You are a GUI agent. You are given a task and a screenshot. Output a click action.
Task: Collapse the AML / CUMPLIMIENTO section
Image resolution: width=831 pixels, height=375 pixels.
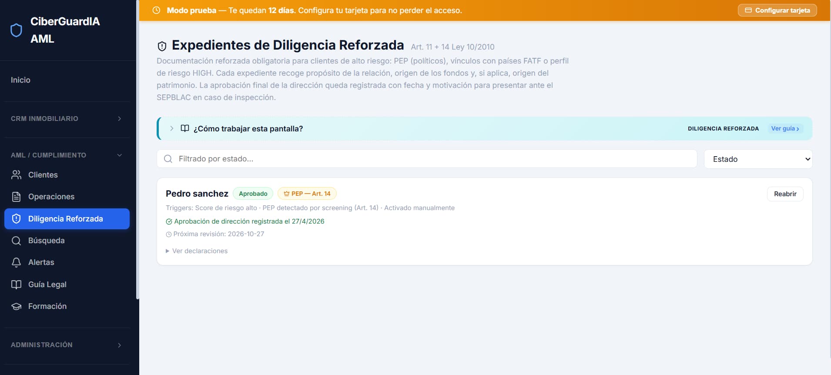pos(67,155)
